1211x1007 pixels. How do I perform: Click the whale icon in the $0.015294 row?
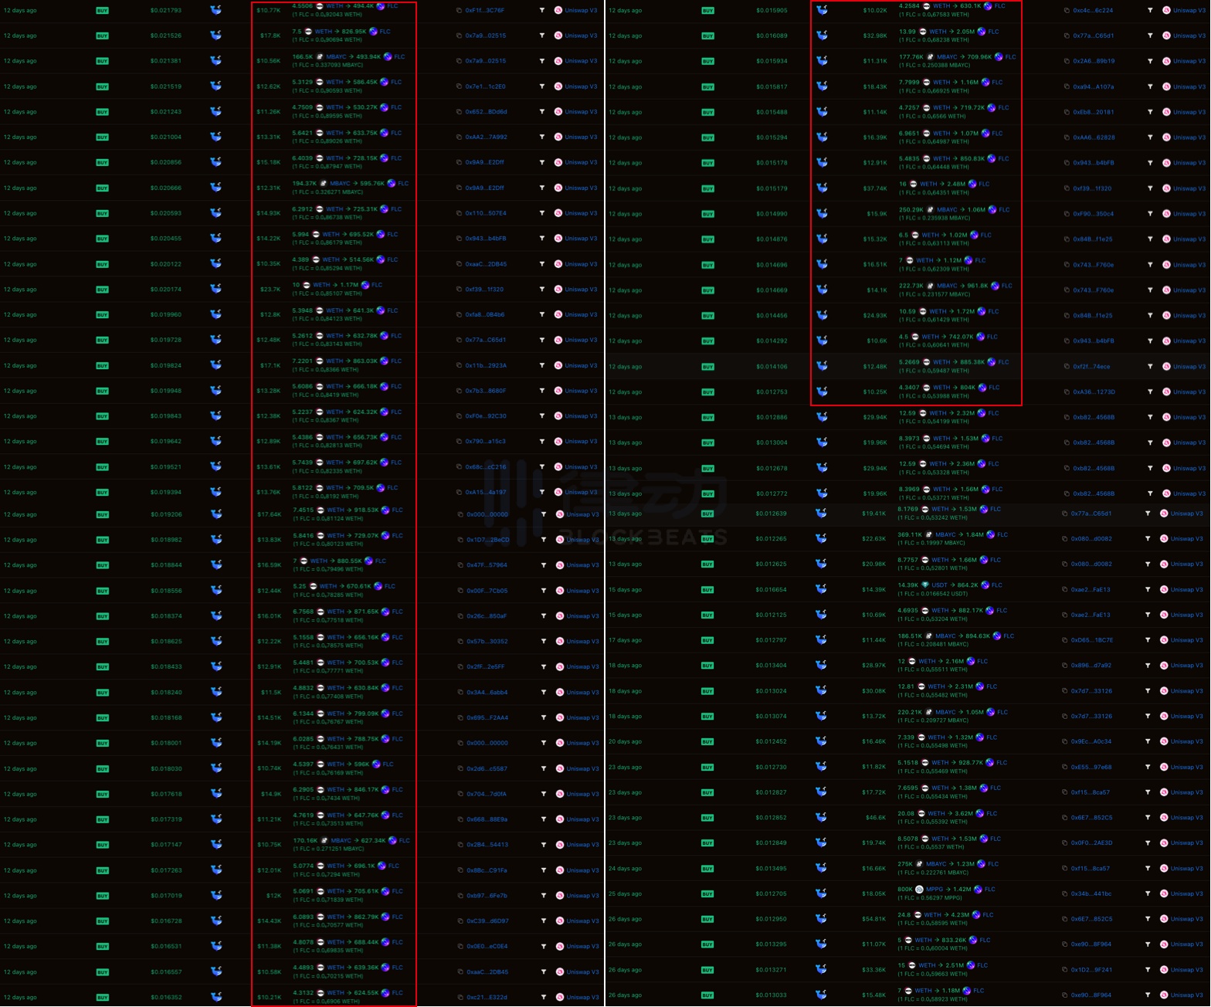coord(822,137)
